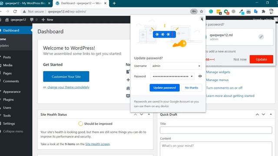
Task: Click the Quick Draft Title input field
Action: point(216,130)
